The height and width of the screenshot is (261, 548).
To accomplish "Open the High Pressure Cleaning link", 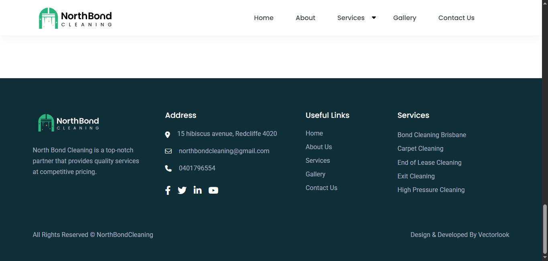I will click(431, 190).
